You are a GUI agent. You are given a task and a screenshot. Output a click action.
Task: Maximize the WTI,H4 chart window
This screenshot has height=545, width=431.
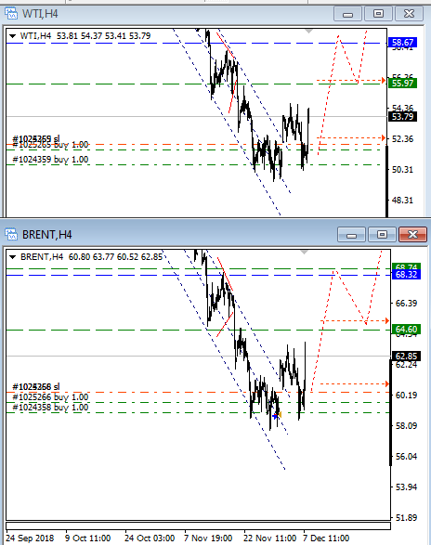(378, 14)
